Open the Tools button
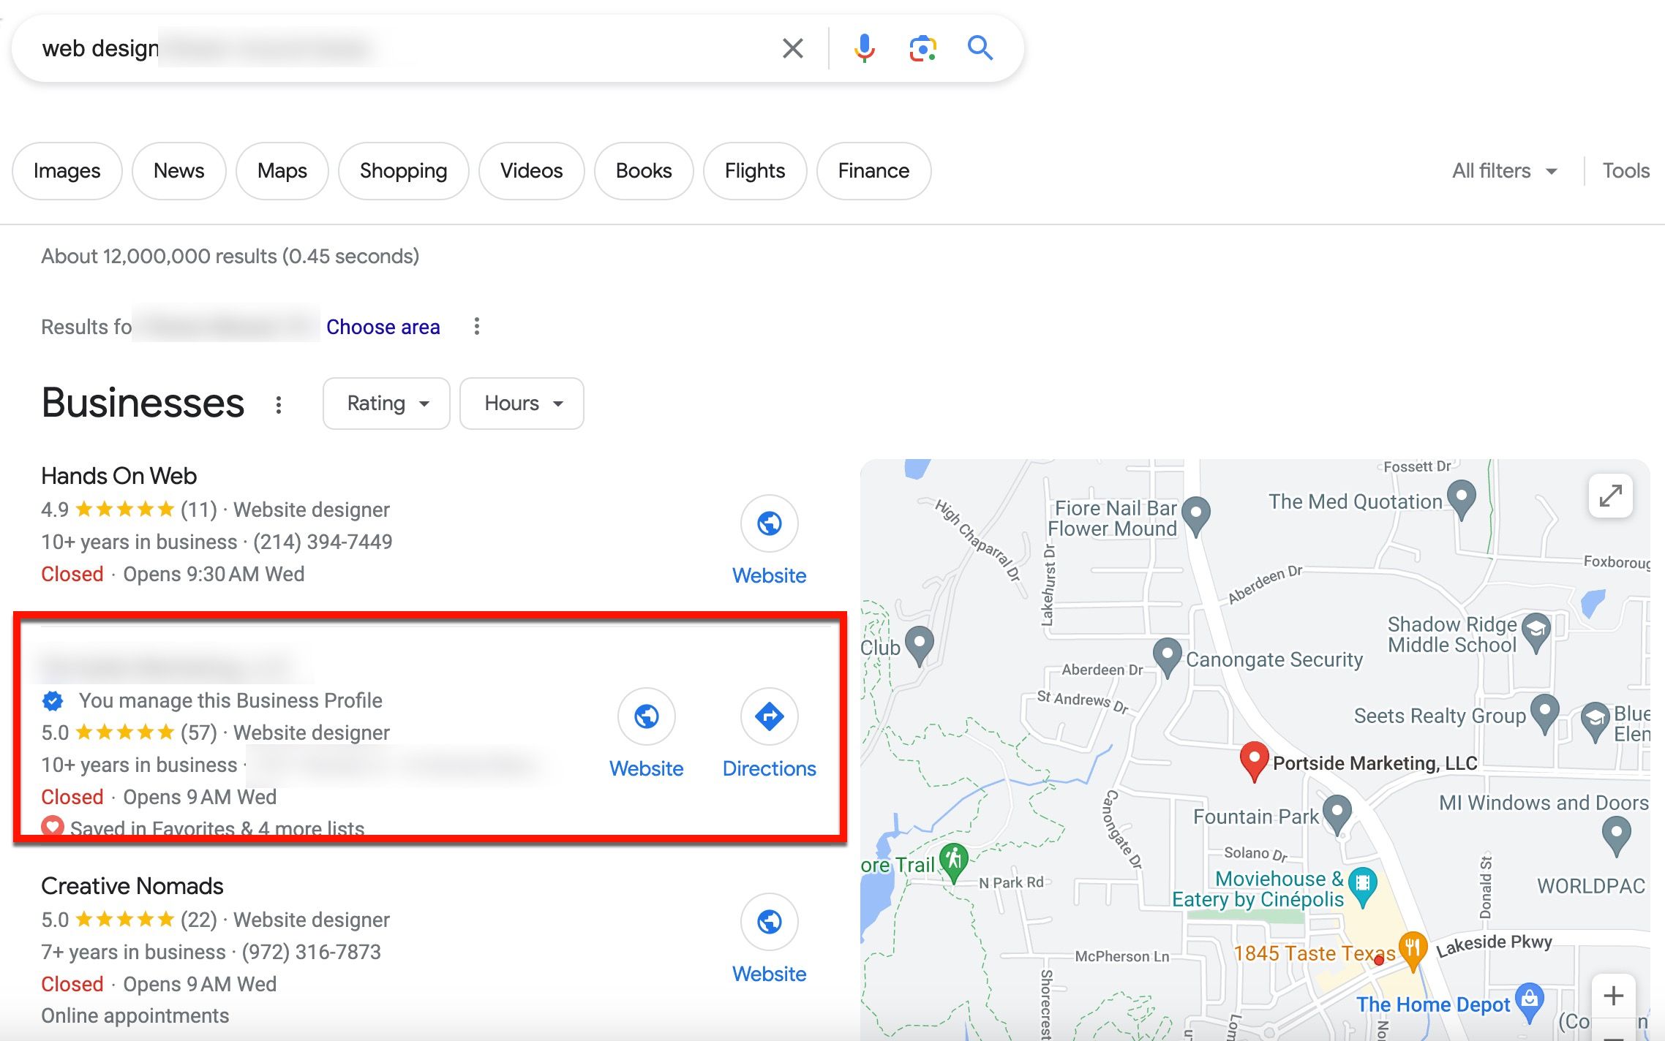This screenshot has height=1041, width=1665. (1625, 171)
